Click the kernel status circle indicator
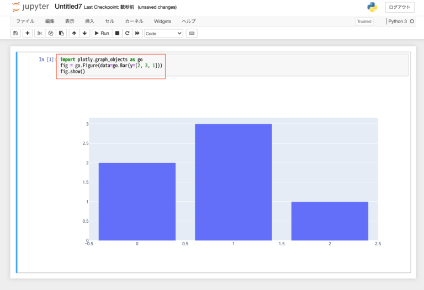 click(x=412, y=22)
